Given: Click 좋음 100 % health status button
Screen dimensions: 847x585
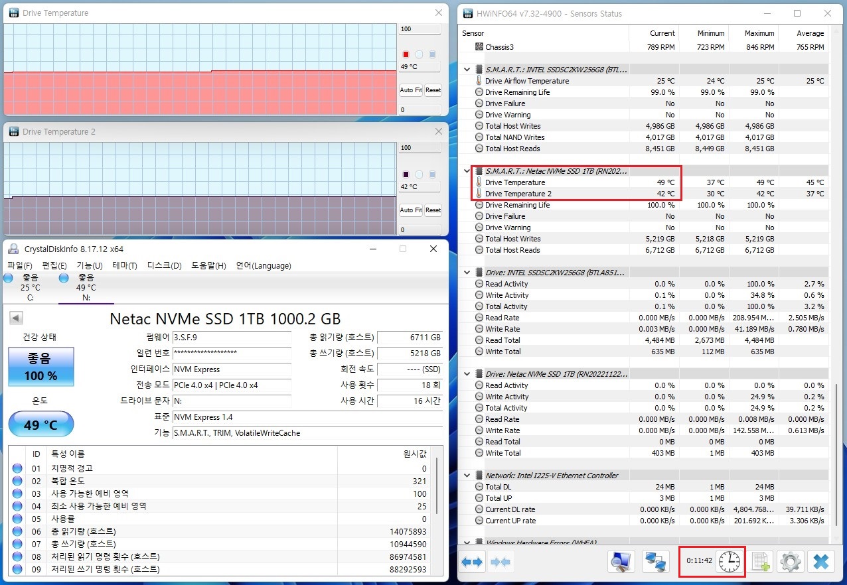Looking at the screenshot, I should [x=41, y=367].
